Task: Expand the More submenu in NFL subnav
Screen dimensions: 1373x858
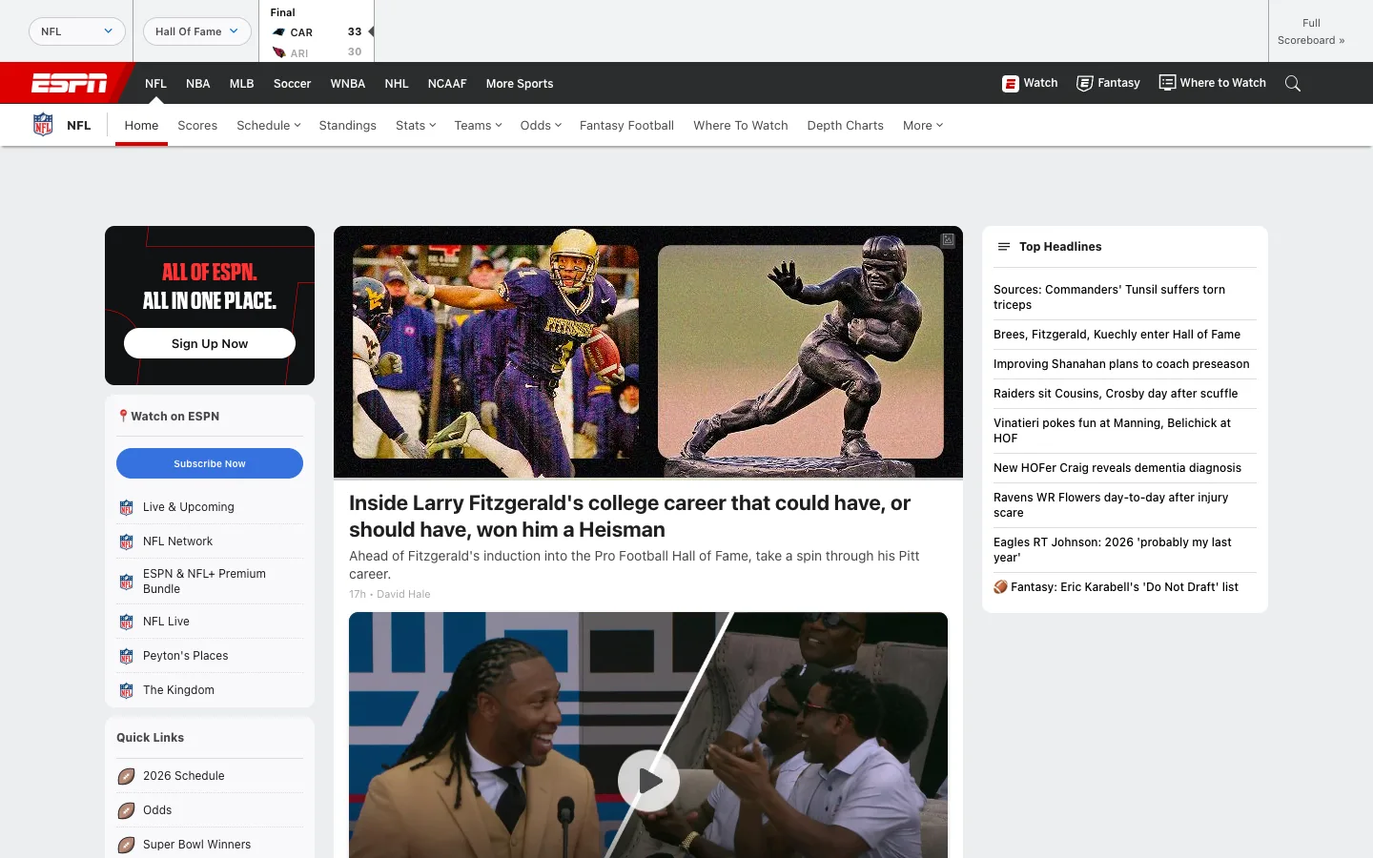Action: [x=923, y=125]
